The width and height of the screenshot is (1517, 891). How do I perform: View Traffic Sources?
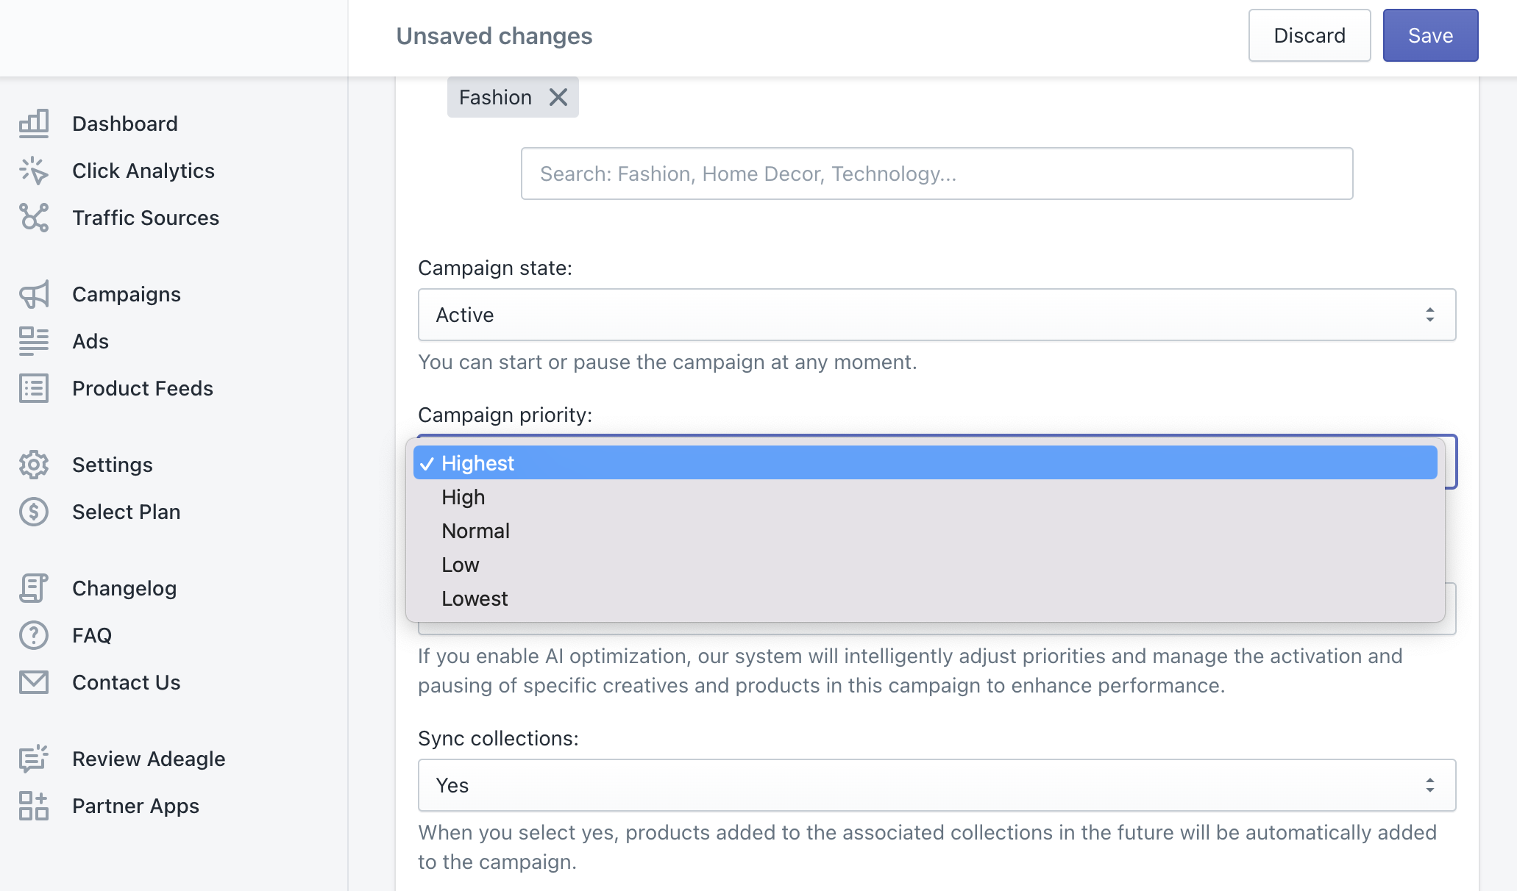[x=145, y=218]
